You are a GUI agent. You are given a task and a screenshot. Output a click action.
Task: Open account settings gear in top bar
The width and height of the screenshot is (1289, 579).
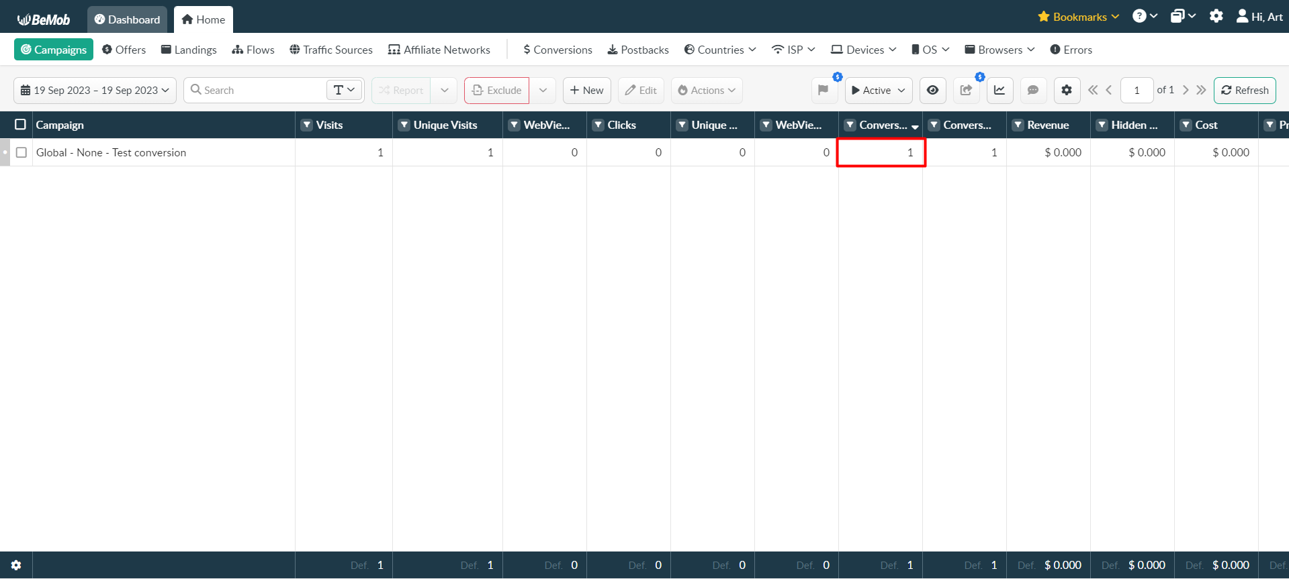click(x=1216, y=16)
